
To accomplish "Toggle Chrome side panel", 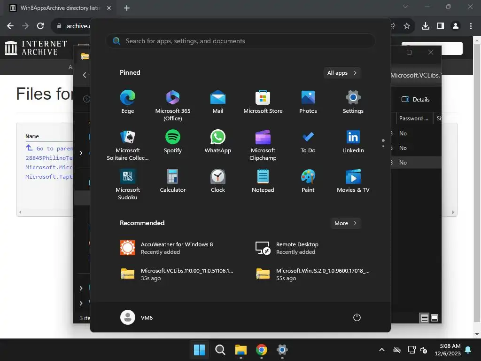I will [441, 26].
